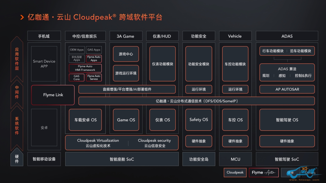
Task: Click the OEM Apps box
Action: point(77,50)
